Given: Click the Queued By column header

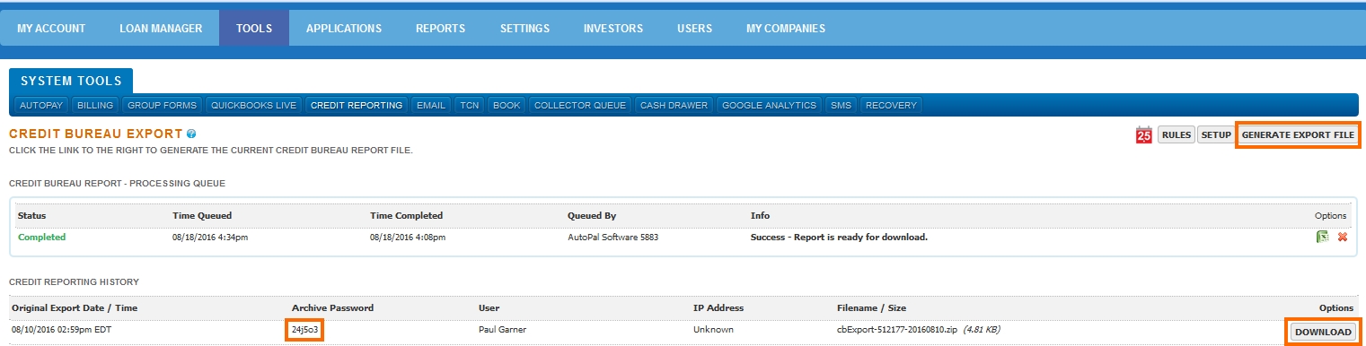Looking at the screenshot, I should (592, 216).
